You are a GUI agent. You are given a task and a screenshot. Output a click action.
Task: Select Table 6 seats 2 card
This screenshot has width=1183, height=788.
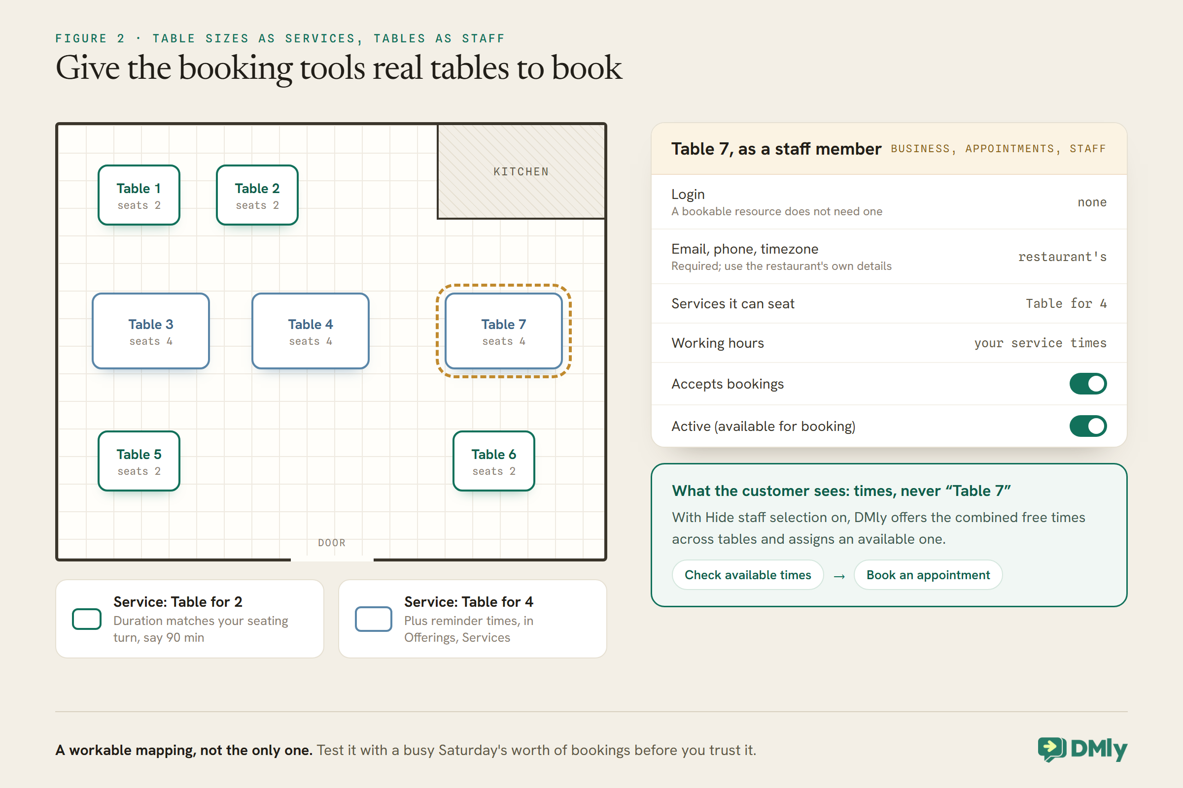(494, 461)
